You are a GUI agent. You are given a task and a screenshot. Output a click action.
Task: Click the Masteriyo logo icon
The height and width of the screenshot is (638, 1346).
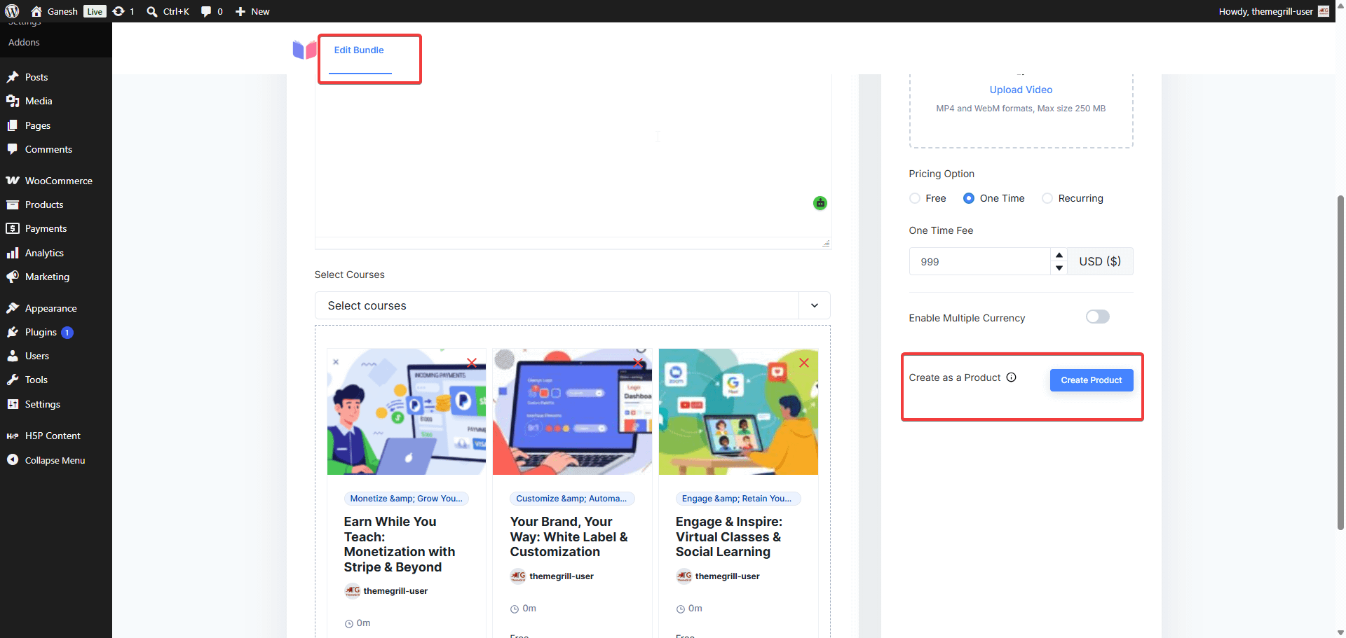click(304, 50)
